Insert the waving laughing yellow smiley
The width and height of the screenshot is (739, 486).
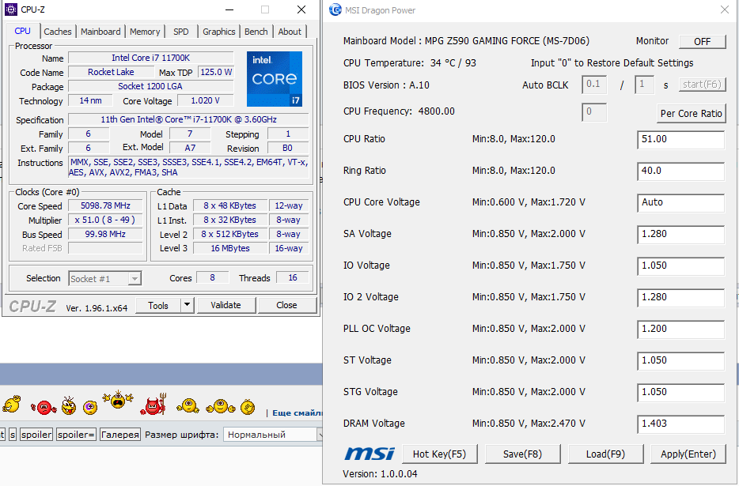click(12, 404)
